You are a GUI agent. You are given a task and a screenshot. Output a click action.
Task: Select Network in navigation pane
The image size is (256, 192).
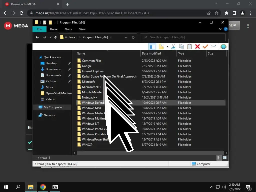pyautogui.click(x=49, y=115)
